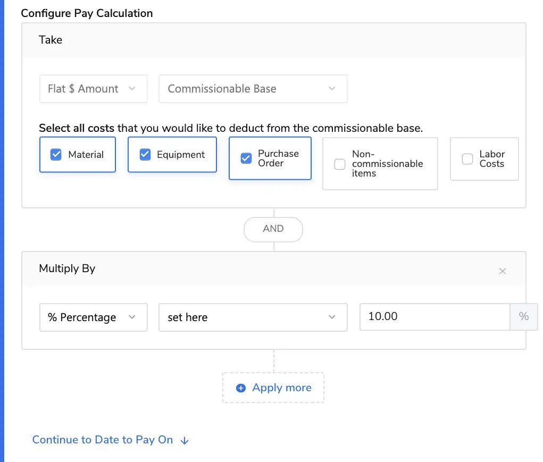Open the % Percentage type dropdown
This screenshot has width=543, height=462.
93,317
